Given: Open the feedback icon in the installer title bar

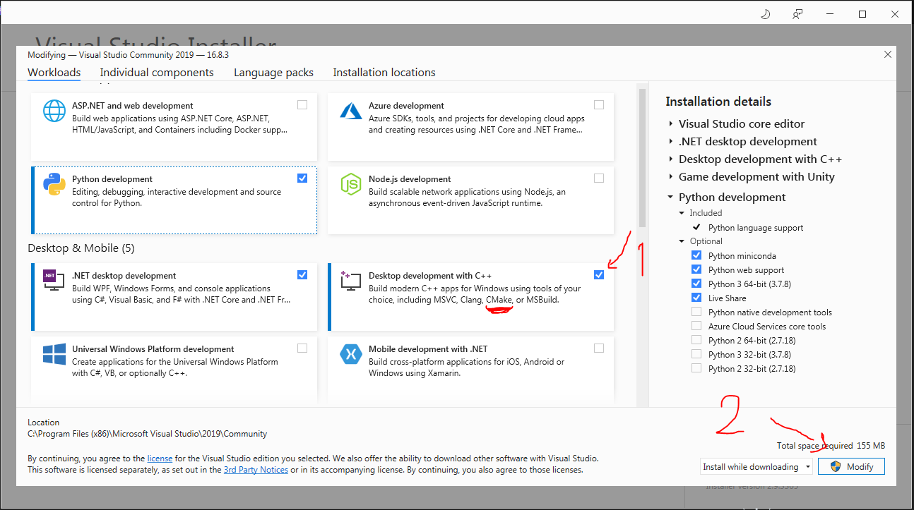Looking at the screenshot, I should [797, 14].
